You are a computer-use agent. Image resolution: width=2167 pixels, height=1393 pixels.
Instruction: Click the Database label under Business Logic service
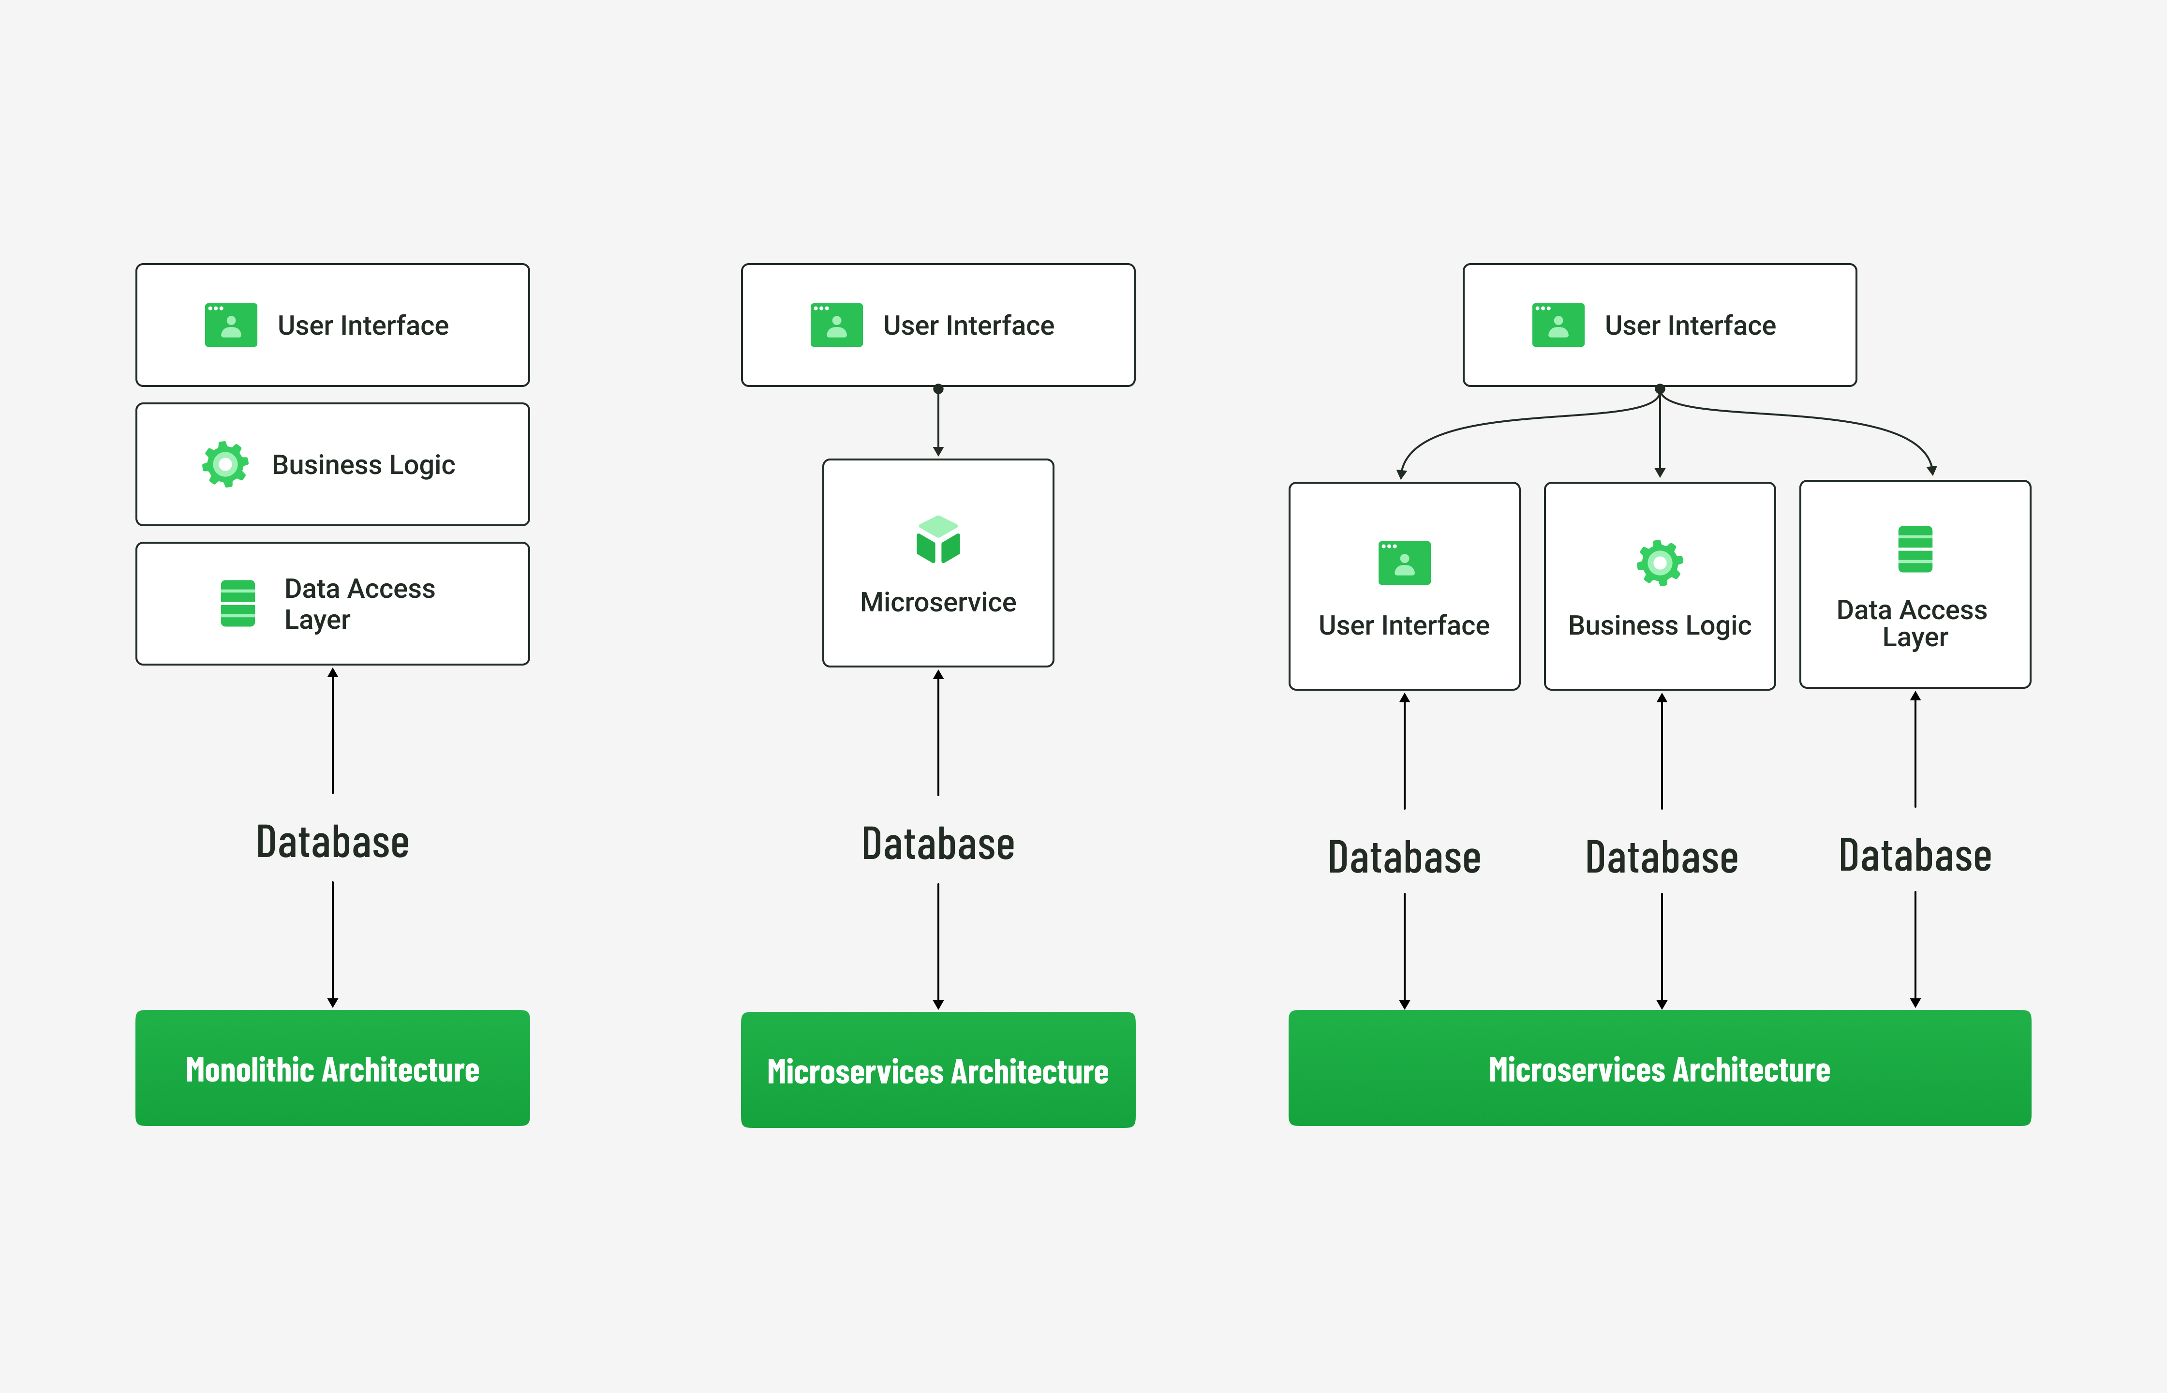click(x=1662, y=857)
